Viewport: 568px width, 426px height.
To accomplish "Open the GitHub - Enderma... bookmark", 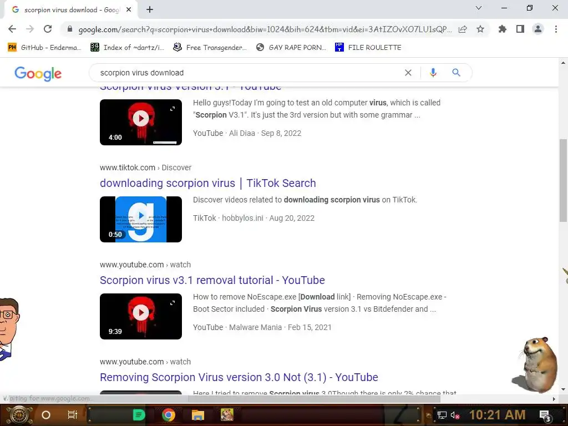I will 44,48.
